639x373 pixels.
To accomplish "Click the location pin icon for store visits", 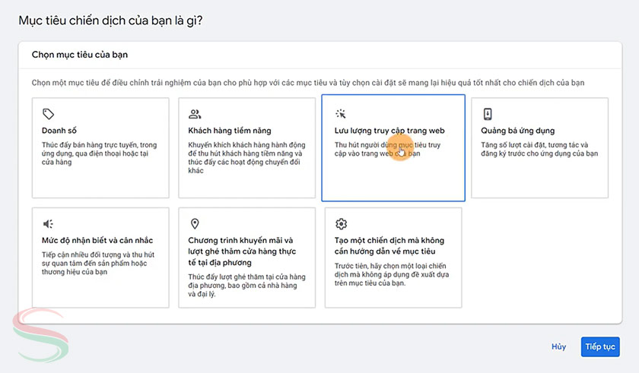I will [x=195, y=223].
